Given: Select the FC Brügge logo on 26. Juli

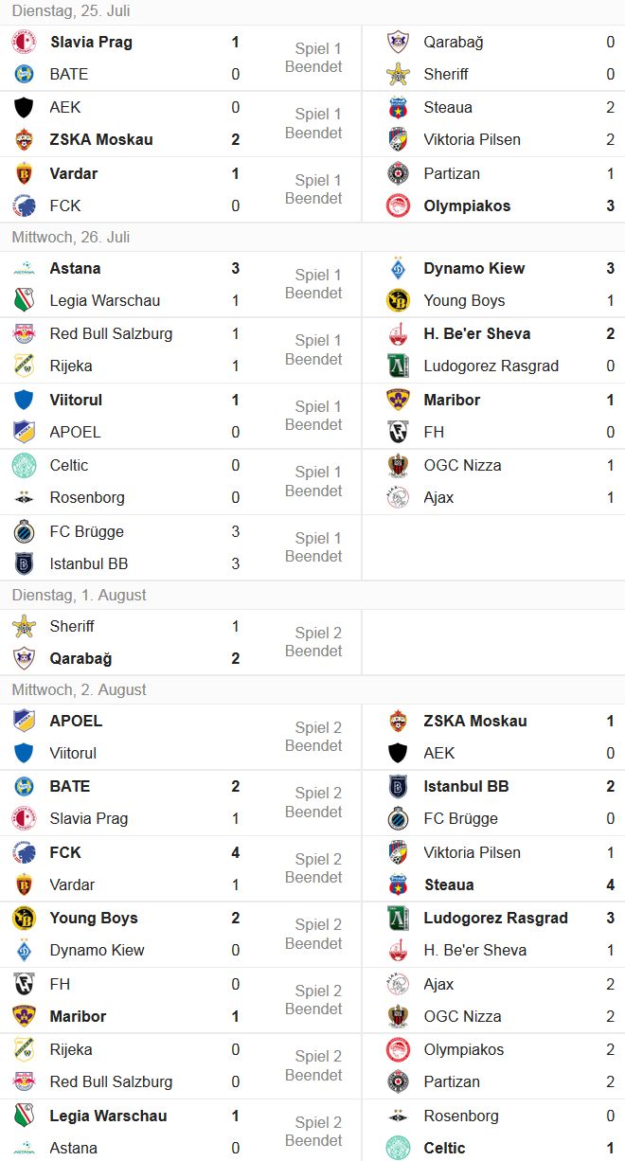Looking at the screenshot, I should [x=24, y=532].
